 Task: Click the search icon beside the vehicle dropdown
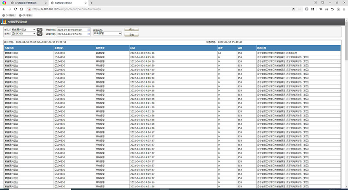40,33
